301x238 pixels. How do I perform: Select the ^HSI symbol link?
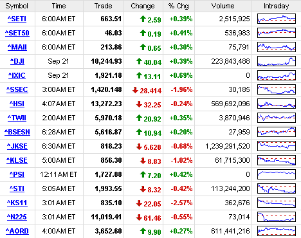pyautogui.click(x=17, y=104)
